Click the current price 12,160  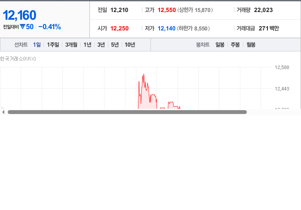coord(19,15)
